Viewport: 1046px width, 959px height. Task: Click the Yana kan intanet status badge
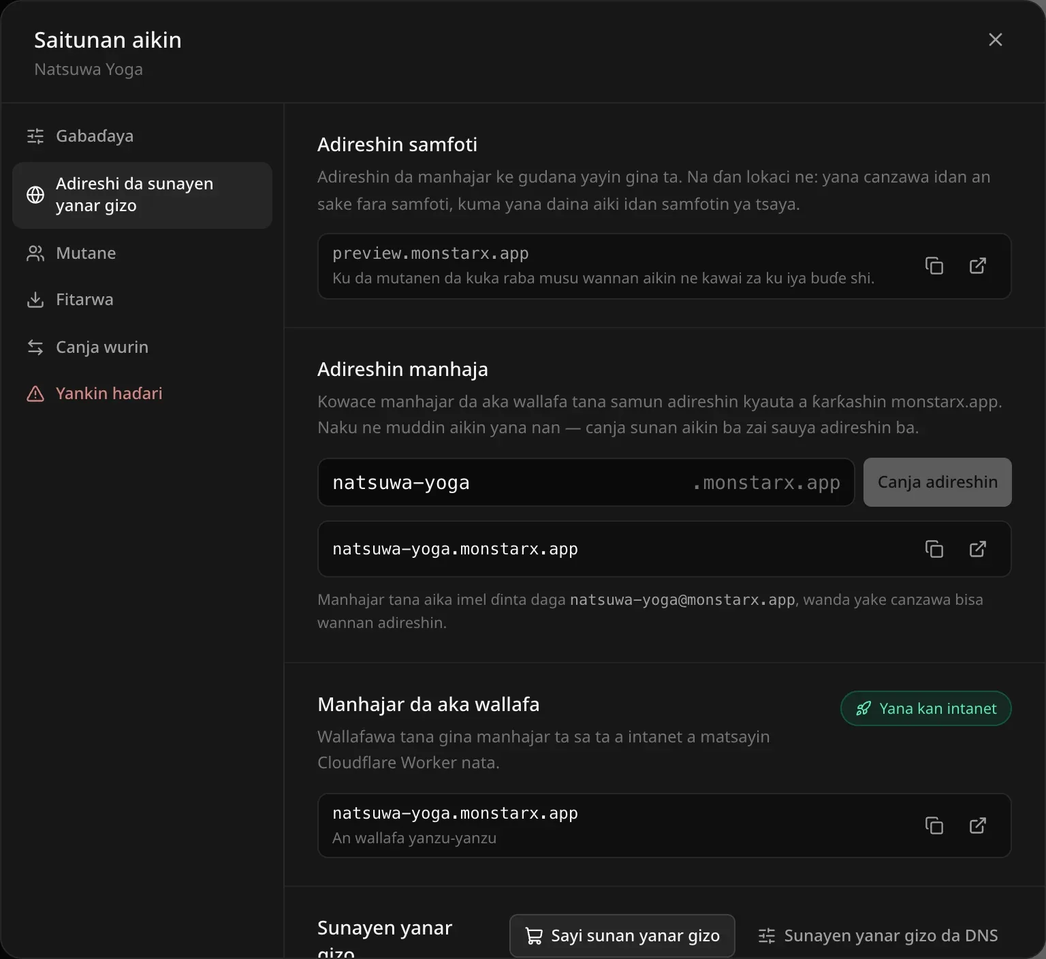point(926,708)
